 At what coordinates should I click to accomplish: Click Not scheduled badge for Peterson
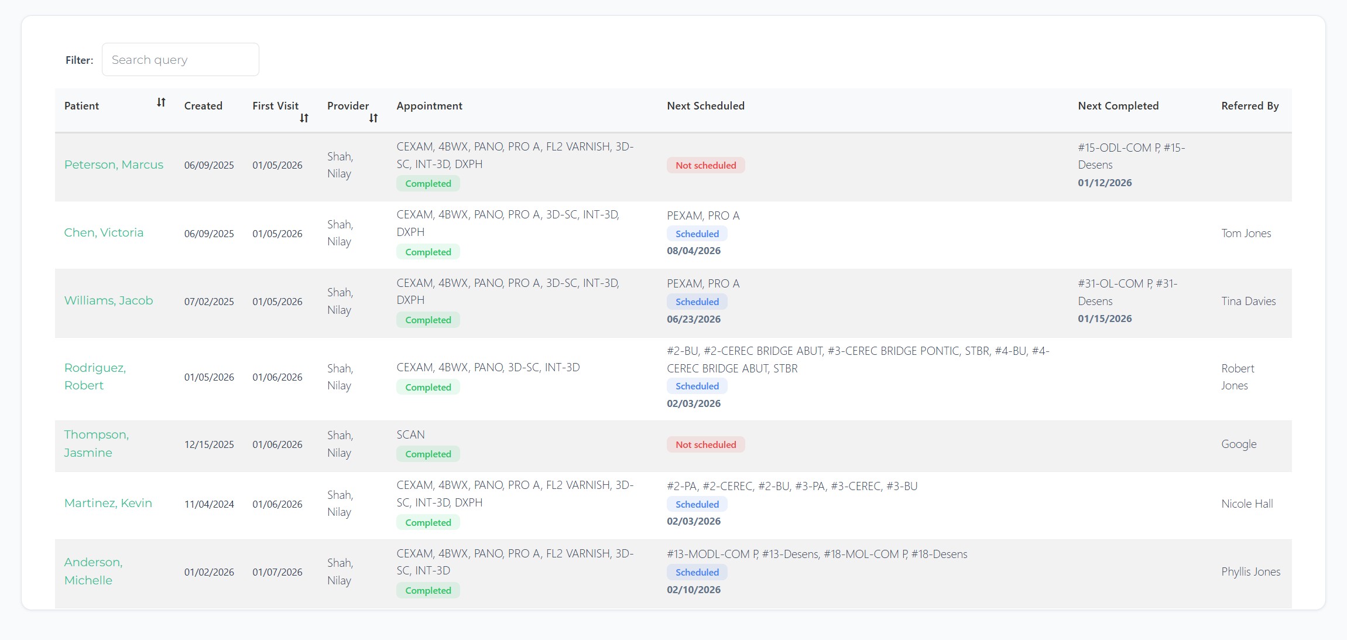(x=705, y=165)
